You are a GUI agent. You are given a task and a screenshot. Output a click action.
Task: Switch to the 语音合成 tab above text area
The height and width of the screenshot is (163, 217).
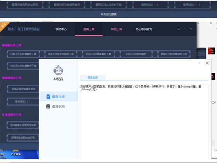(x=92, y=77)
